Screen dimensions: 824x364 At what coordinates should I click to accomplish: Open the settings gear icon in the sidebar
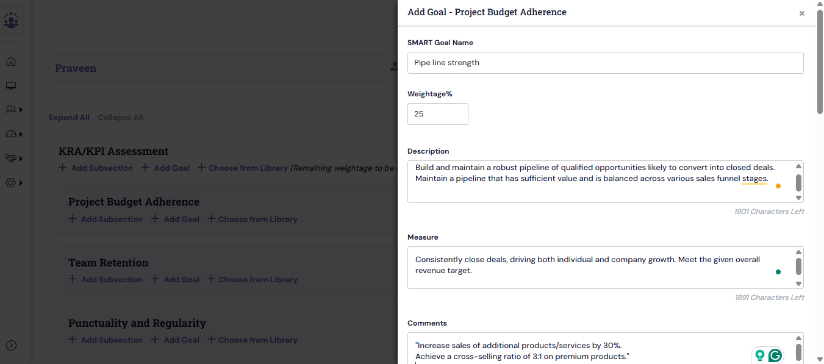(x=11, y=182)
